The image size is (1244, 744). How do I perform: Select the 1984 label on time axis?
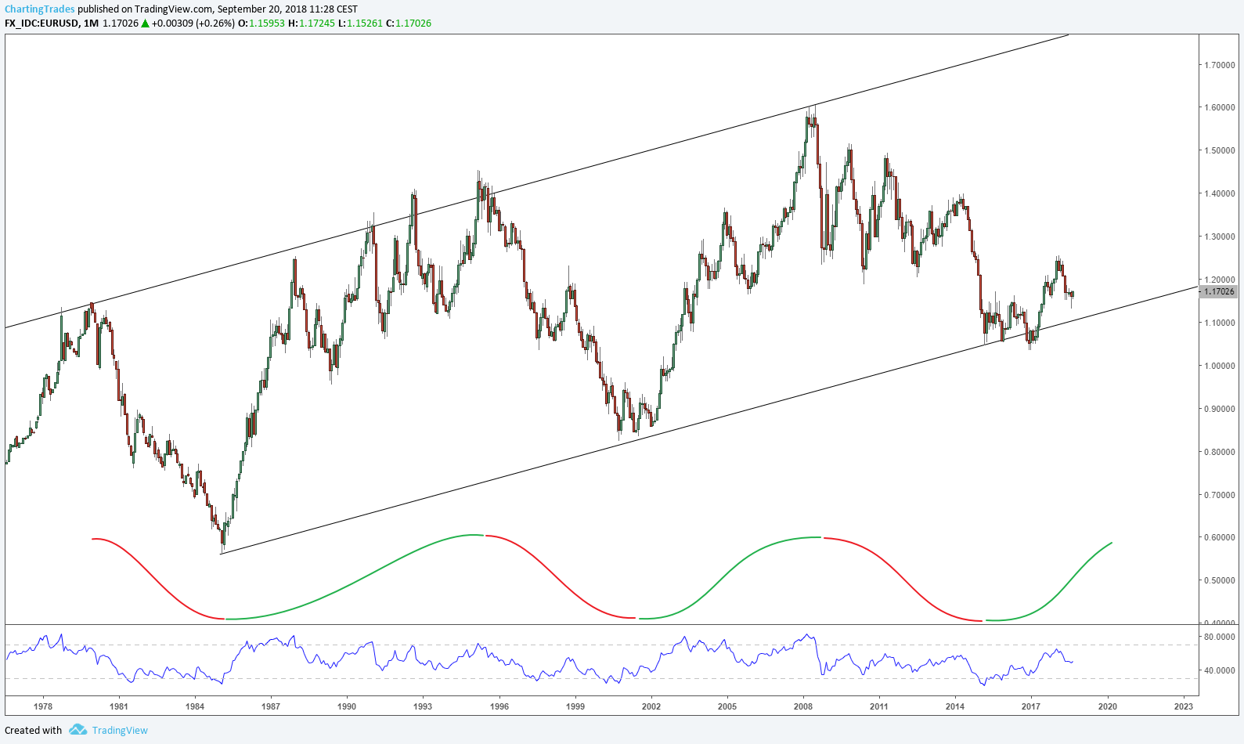coord(194,706)
